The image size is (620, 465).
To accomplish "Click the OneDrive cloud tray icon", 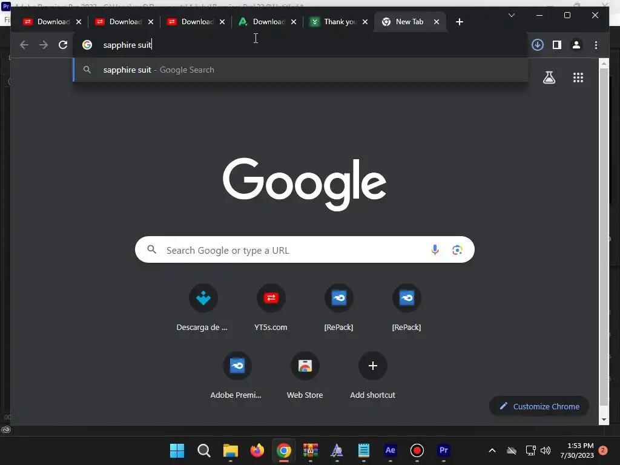I will click(x=512, y=450).
